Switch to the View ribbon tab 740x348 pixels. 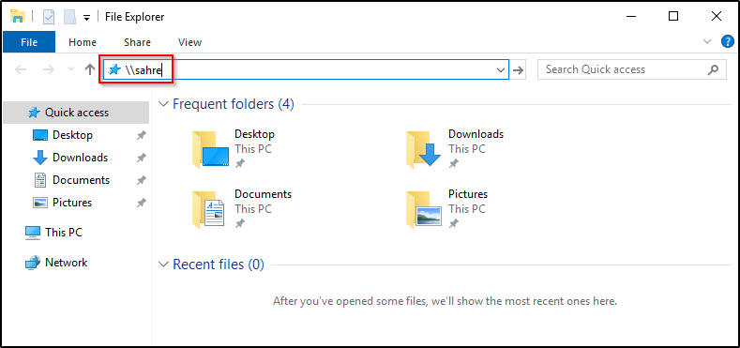click(x=189, y=42)
